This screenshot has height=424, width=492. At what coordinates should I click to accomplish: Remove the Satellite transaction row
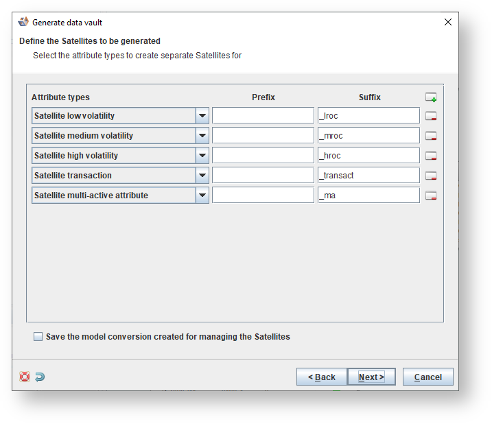[431, 176]
